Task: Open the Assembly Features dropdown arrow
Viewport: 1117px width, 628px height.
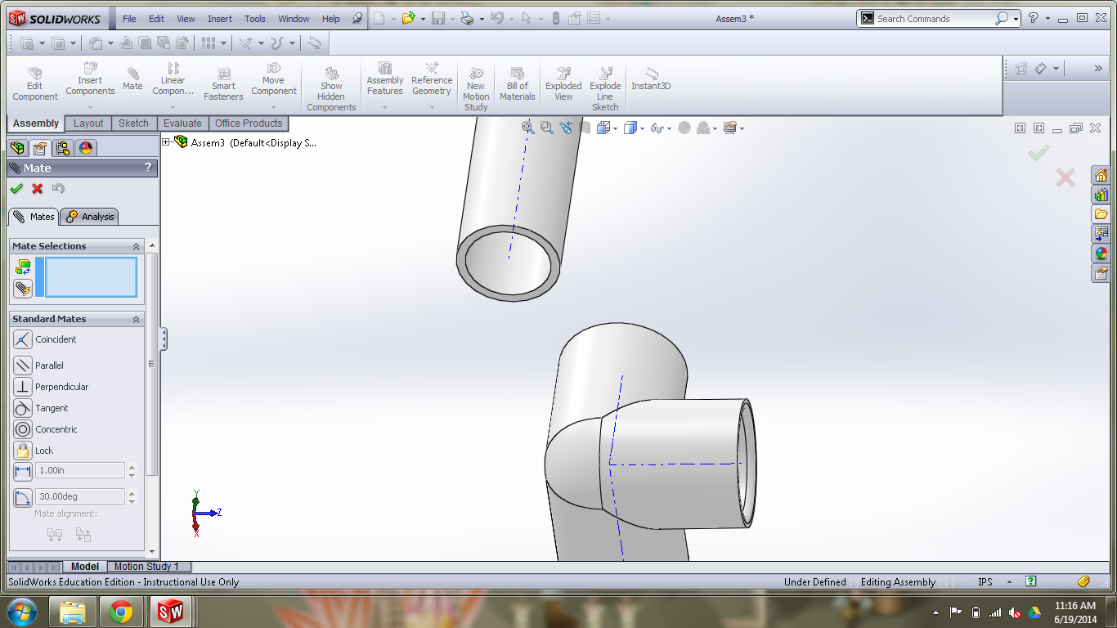Action: click(385, 107)
